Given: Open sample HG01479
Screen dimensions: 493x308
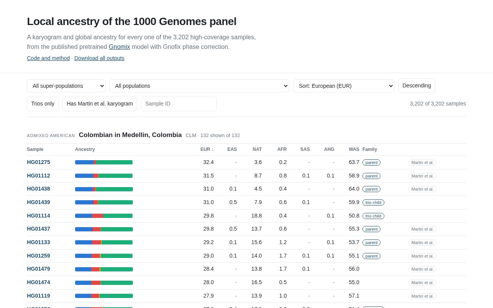Looking at the screenshot, I should tap(39, 269).
